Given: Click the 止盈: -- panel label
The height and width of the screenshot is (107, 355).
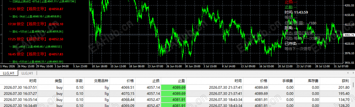Looking at the screenshot, I should [x=291, y=7].
